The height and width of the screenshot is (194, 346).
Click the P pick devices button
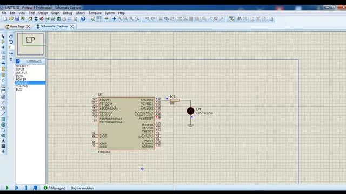[18, 61]
